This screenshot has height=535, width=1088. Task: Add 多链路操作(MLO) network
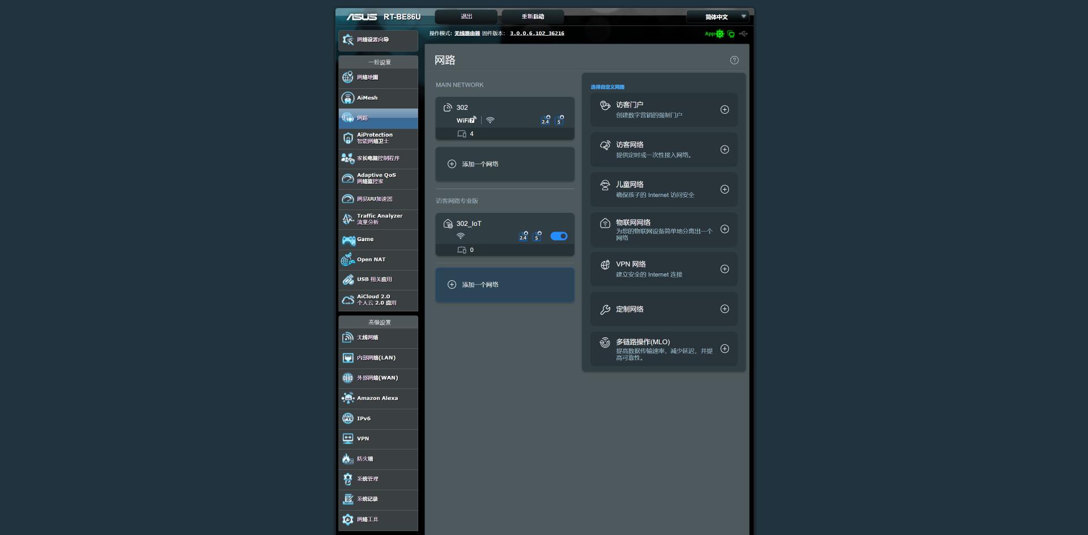[724, 349]
